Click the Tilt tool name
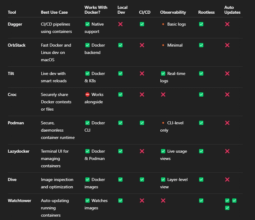The width and height of the screenshot is (255, 220). [11, 73]
